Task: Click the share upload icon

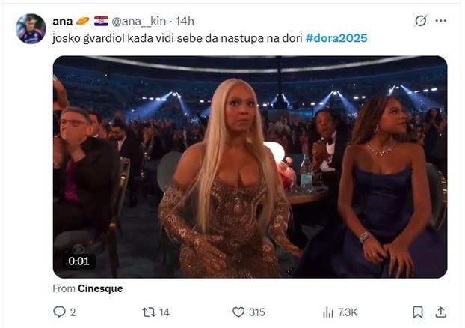Action: tap(441, 312)
